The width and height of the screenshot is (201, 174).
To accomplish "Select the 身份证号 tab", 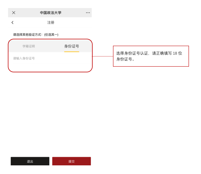I will (72, 46).
